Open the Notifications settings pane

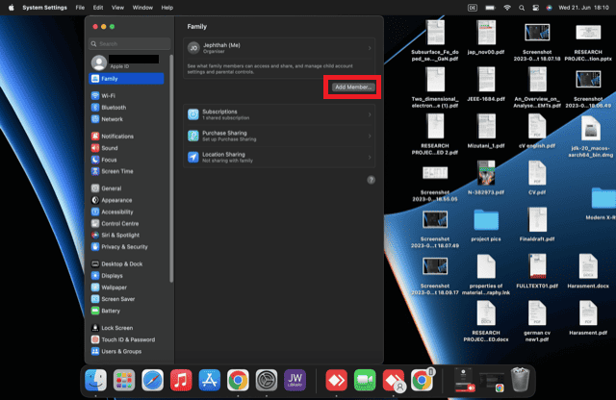117,137
